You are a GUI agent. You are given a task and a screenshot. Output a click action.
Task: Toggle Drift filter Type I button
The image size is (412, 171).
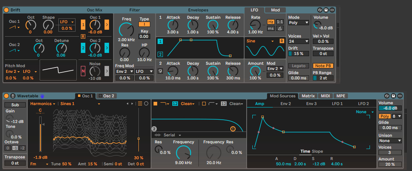[144, 24]
